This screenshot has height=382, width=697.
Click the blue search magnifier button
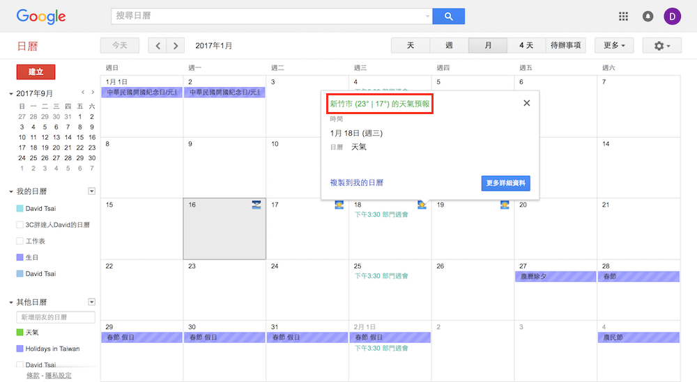(x=448, y=17)
